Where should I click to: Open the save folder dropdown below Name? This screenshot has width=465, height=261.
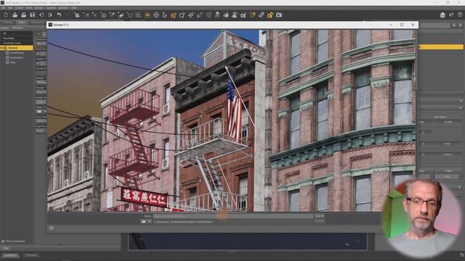click(x=146, y=222)
